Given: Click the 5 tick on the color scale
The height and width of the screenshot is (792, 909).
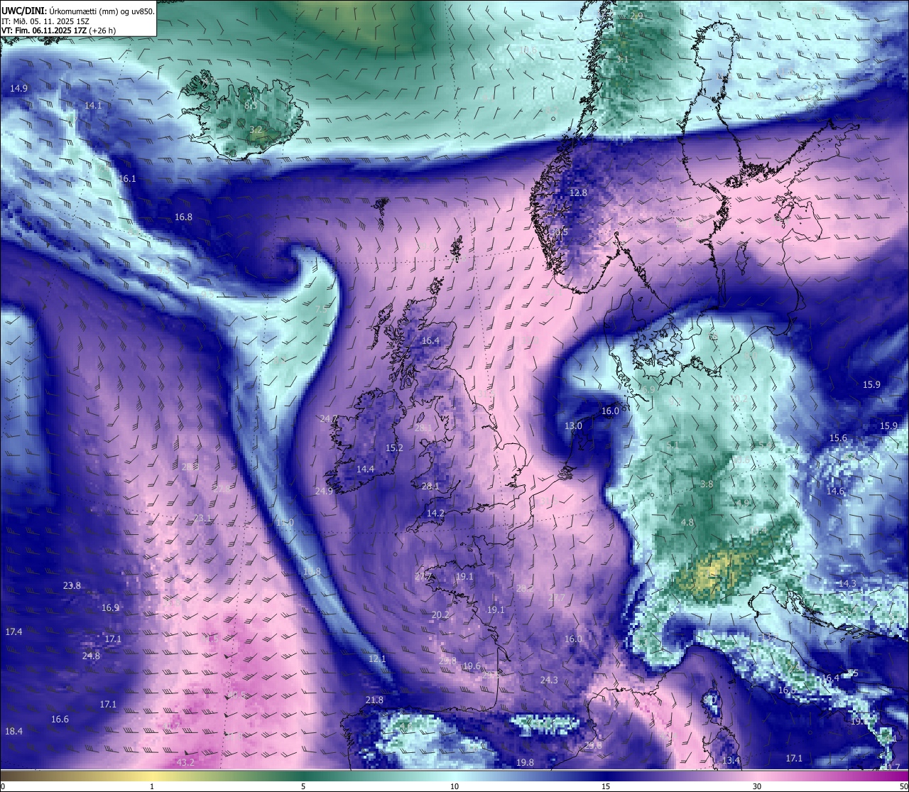Looking at the screenshot, I should point(303,786).
